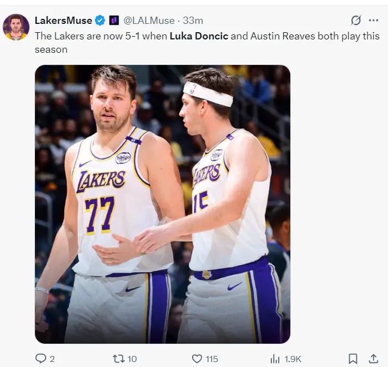Image resolution: width=388 pixels, height=367 pixels.
Task: Click the 1.9K views count
Action: pyautogui.click(x=293, y=359)
